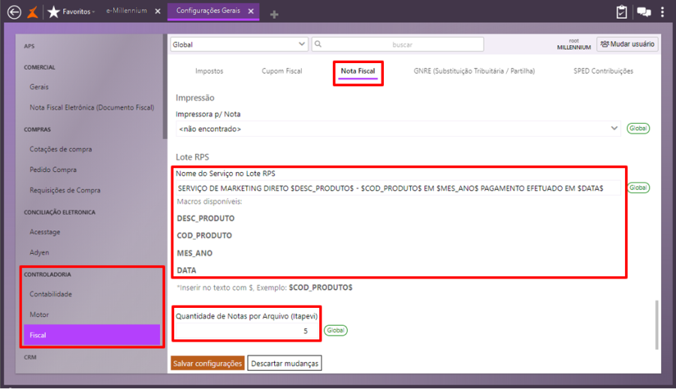Expand the Impressora p/ Nota dropdown
The height and width of the screenshot is (389, 676).
(398, 128)
